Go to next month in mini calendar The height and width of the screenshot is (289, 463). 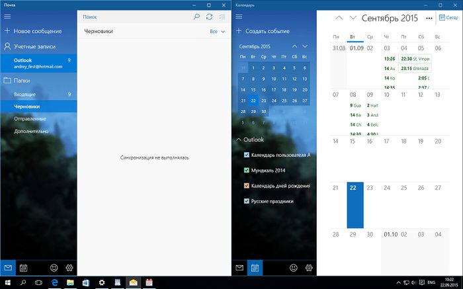coord(305,46)
